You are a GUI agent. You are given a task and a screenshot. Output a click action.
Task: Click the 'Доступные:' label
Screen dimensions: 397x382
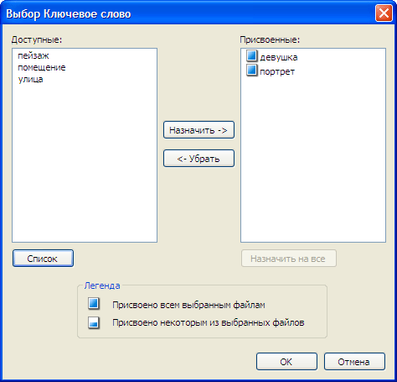coord(37,39)
